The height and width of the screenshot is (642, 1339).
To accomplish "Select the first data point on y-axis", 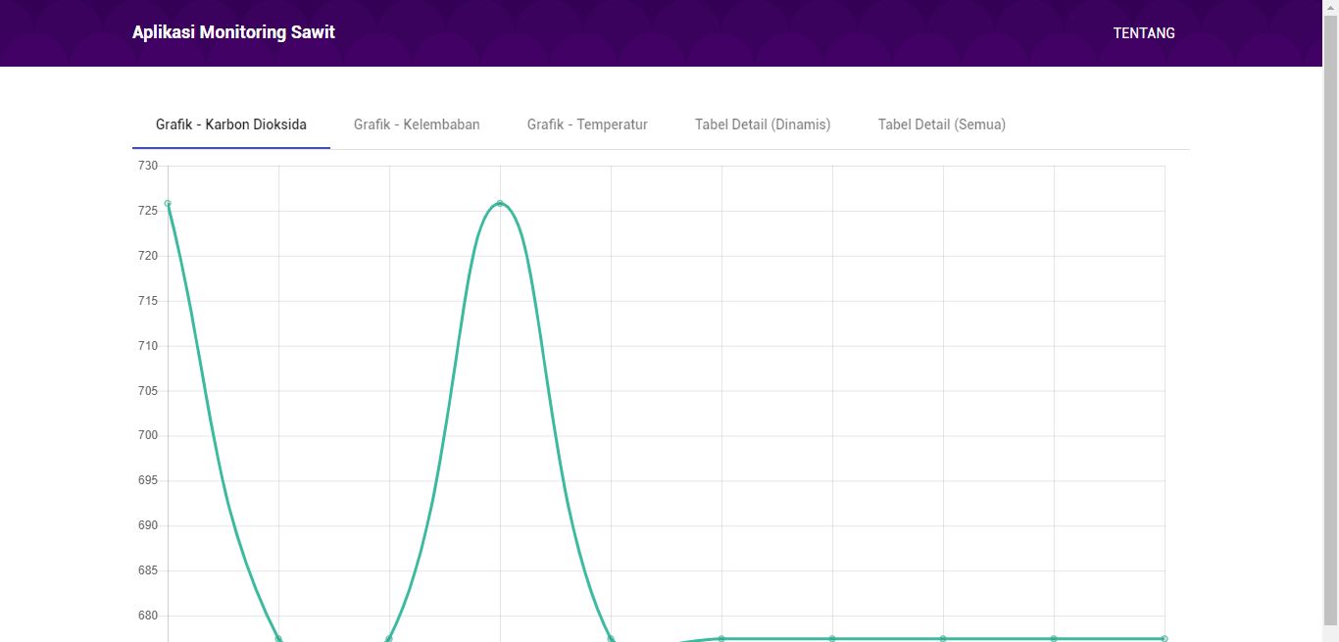I will point(168,204).
